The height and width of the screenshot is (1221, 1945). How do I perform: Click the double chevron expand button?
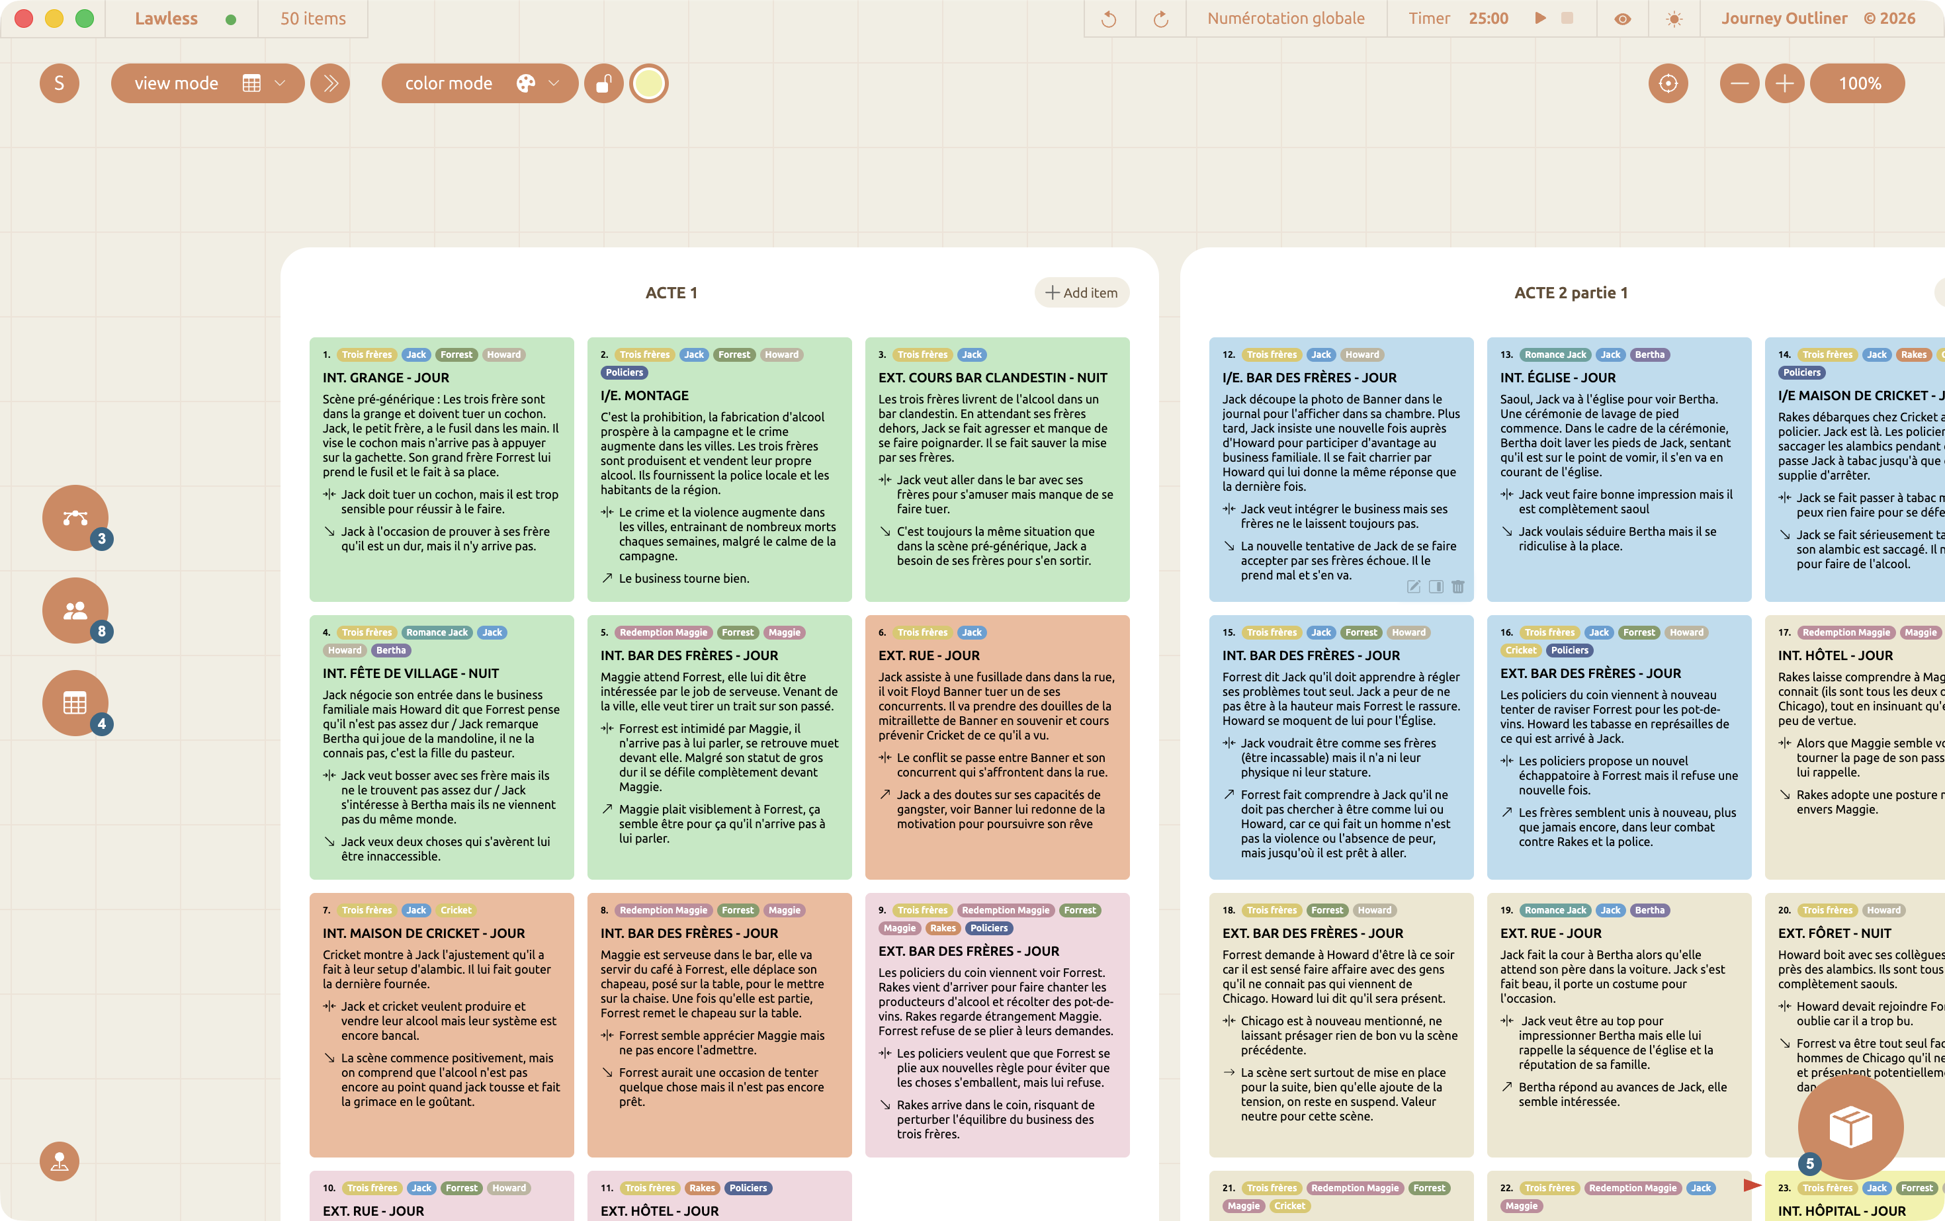pos(330,83)
